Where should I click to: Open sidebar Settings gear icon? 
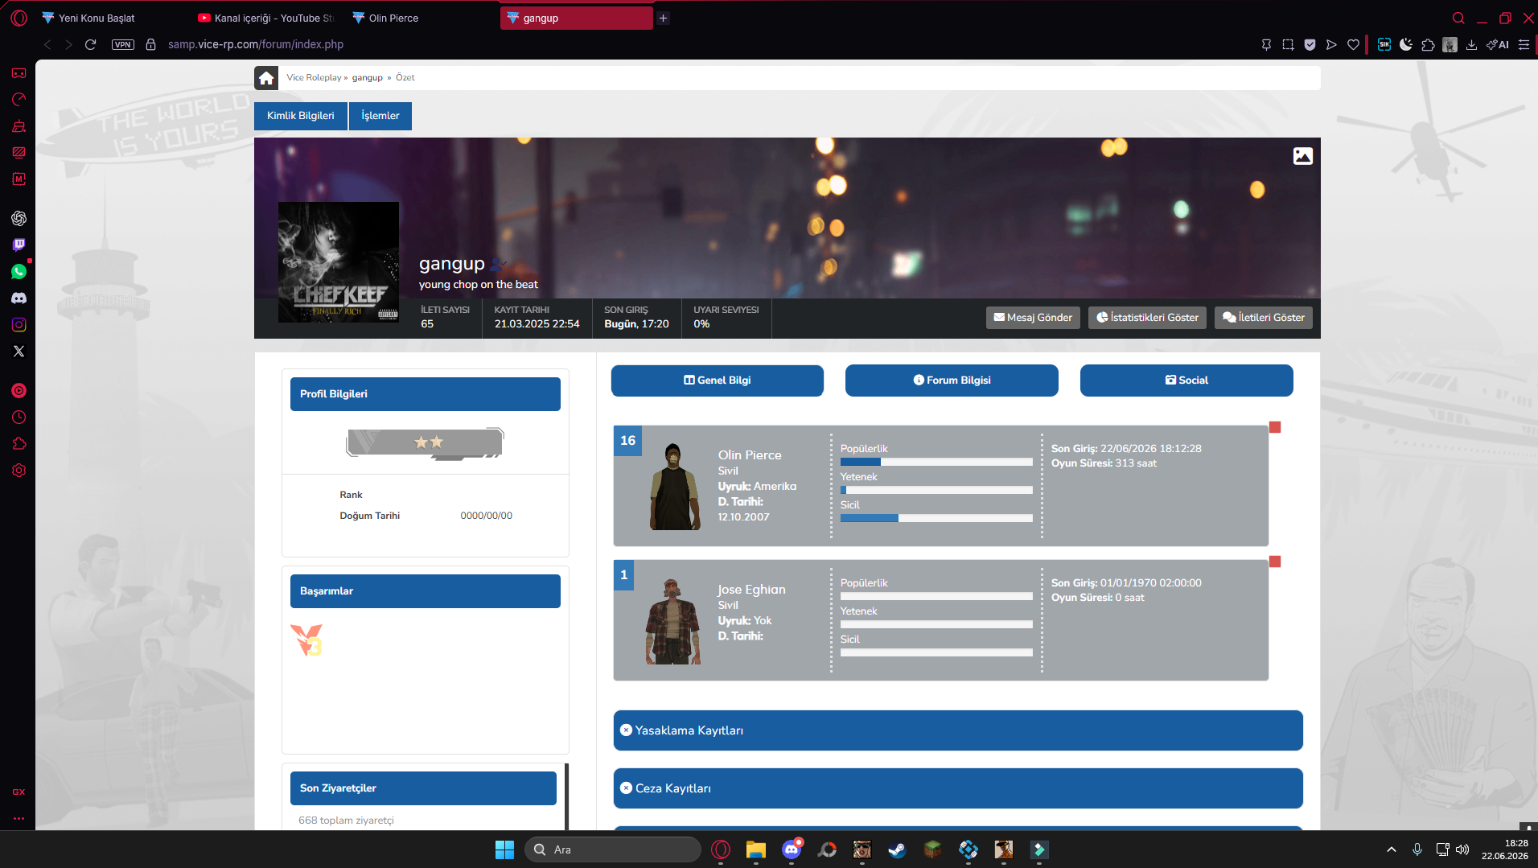(19, 470)
